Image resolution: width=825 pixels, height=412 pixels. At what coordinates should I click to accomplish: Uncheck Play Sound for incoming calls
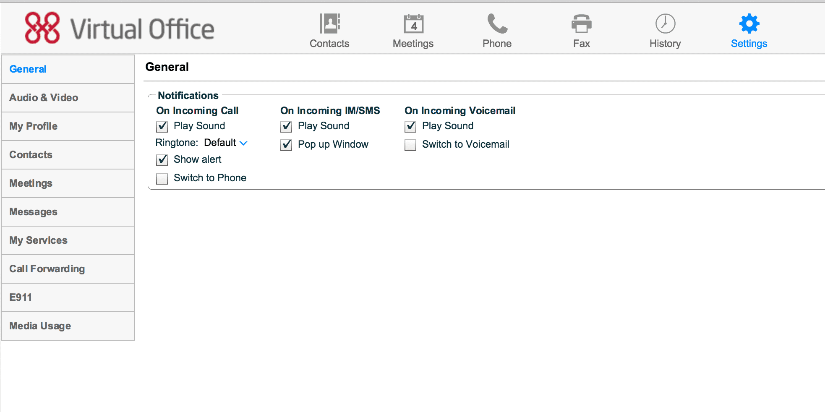point(162,126)
